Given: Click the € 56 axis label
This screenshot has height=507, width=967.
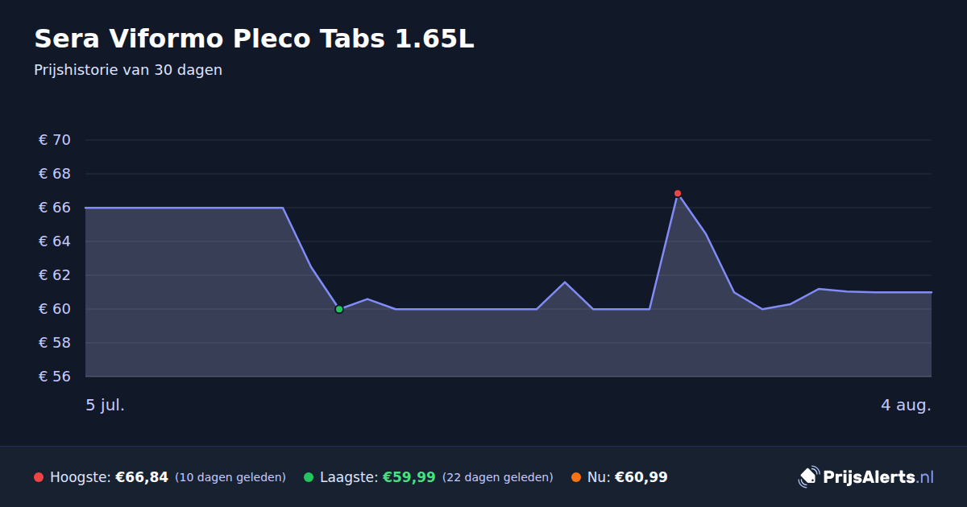Looking at the screenshot, I should [55, 377].
